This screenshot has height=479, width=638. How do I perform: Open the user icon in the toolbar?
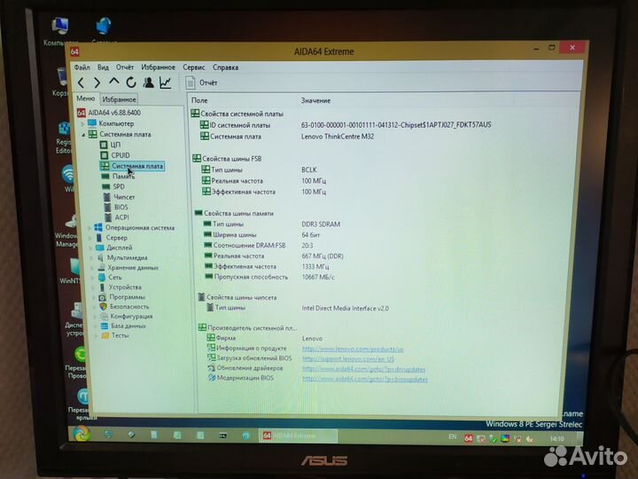[x=149, y=82]
